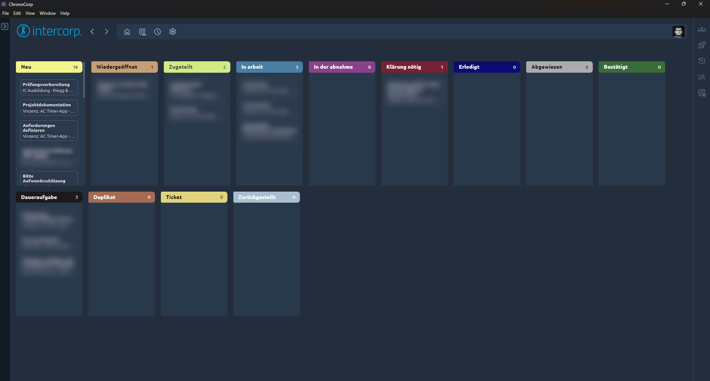Open the scheduled notes icon in right sidebar

pos(701,93)
